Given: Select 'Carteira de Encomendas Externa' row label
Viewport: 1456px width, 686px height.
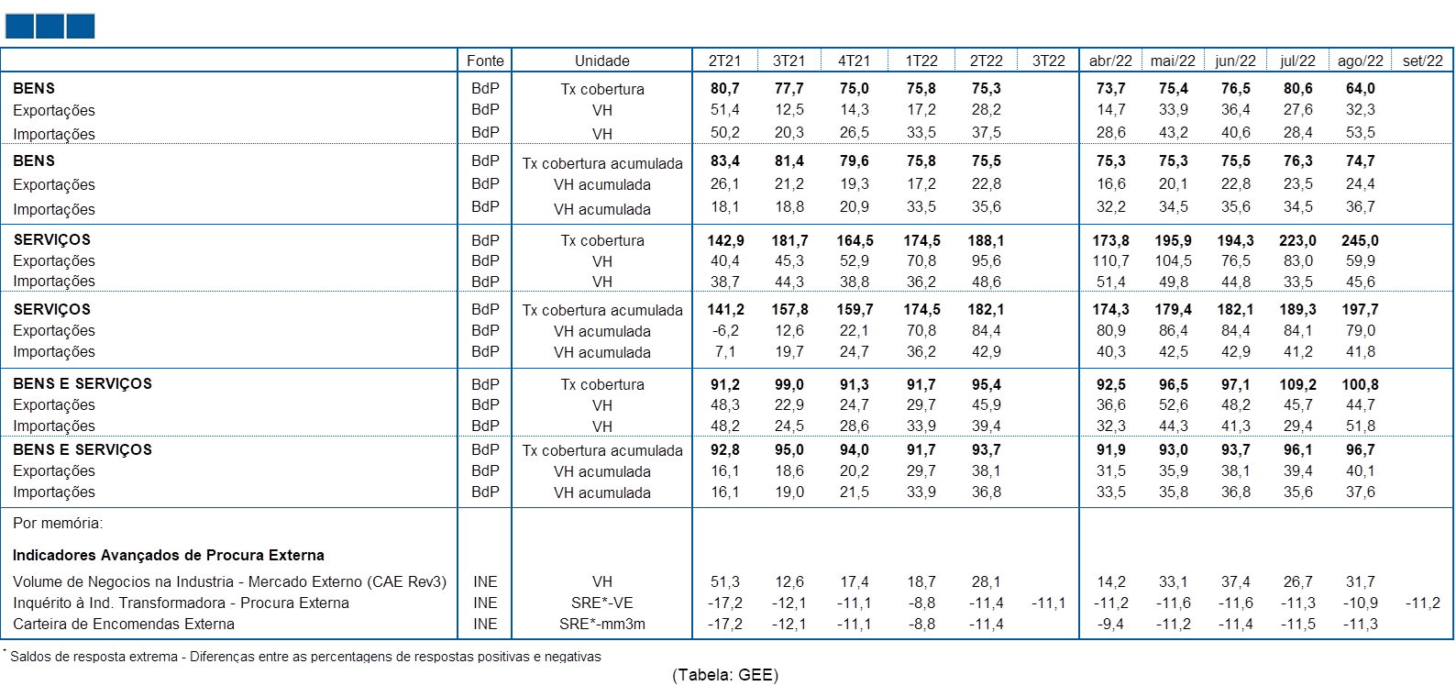Looking at the screenshot, I should (x=124, y=624).
